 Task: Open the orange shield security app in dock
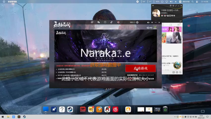tap(128, 109)
